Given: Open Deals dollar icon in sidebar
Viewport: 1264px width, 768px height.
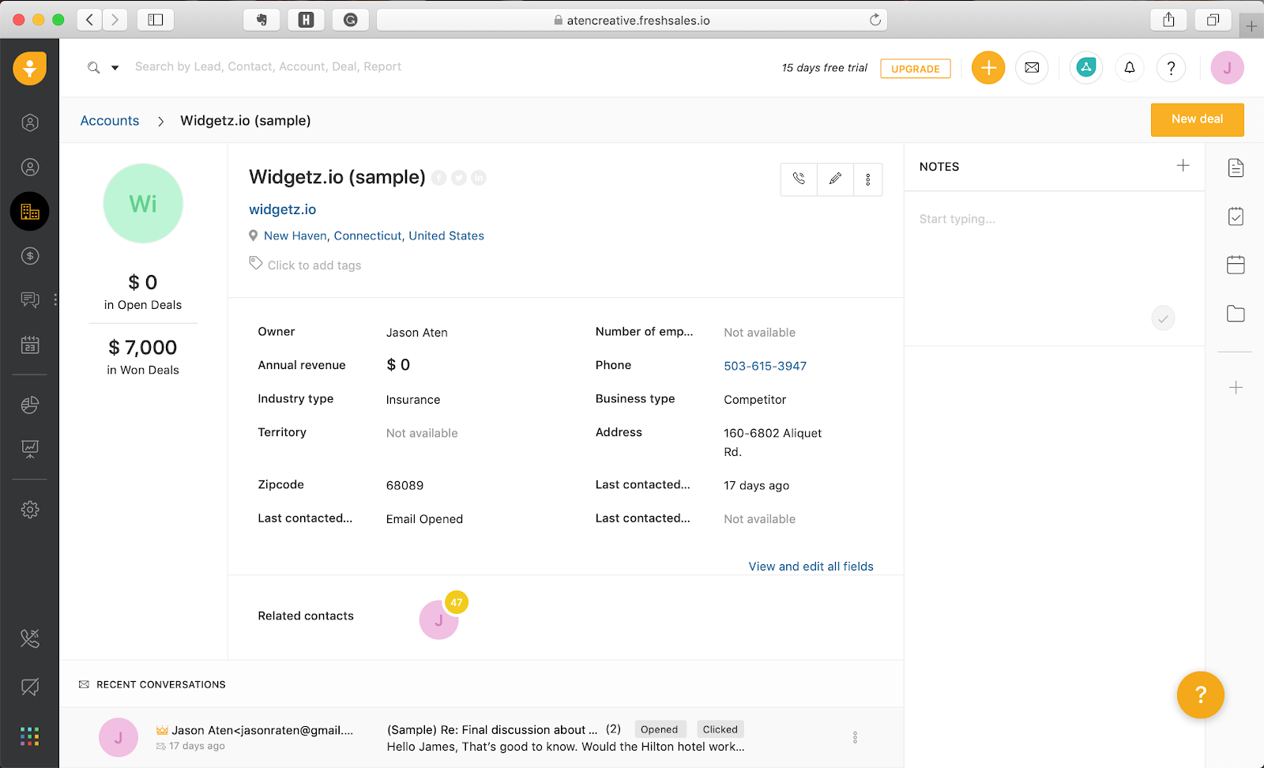Looking at the screenshot, I should coord(30,256).
